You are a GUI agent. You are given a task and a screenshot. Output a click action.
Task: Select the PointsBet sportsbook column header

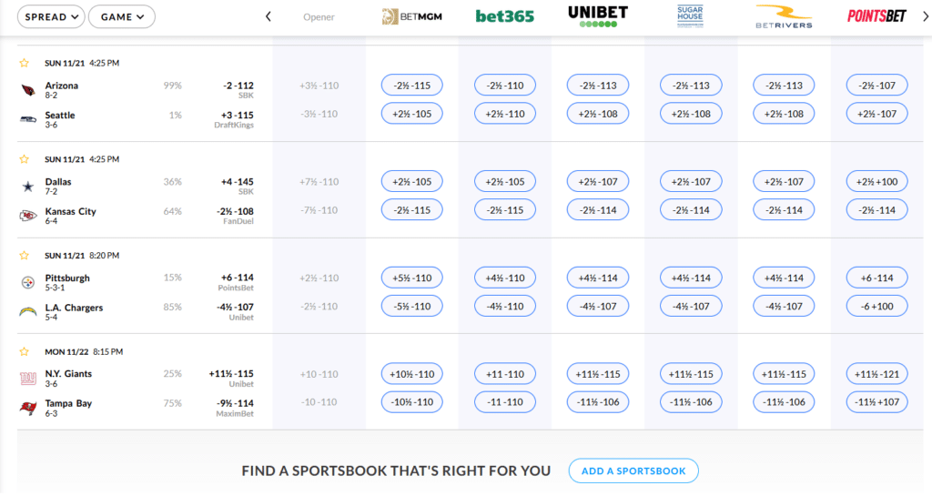click(877, 16)
